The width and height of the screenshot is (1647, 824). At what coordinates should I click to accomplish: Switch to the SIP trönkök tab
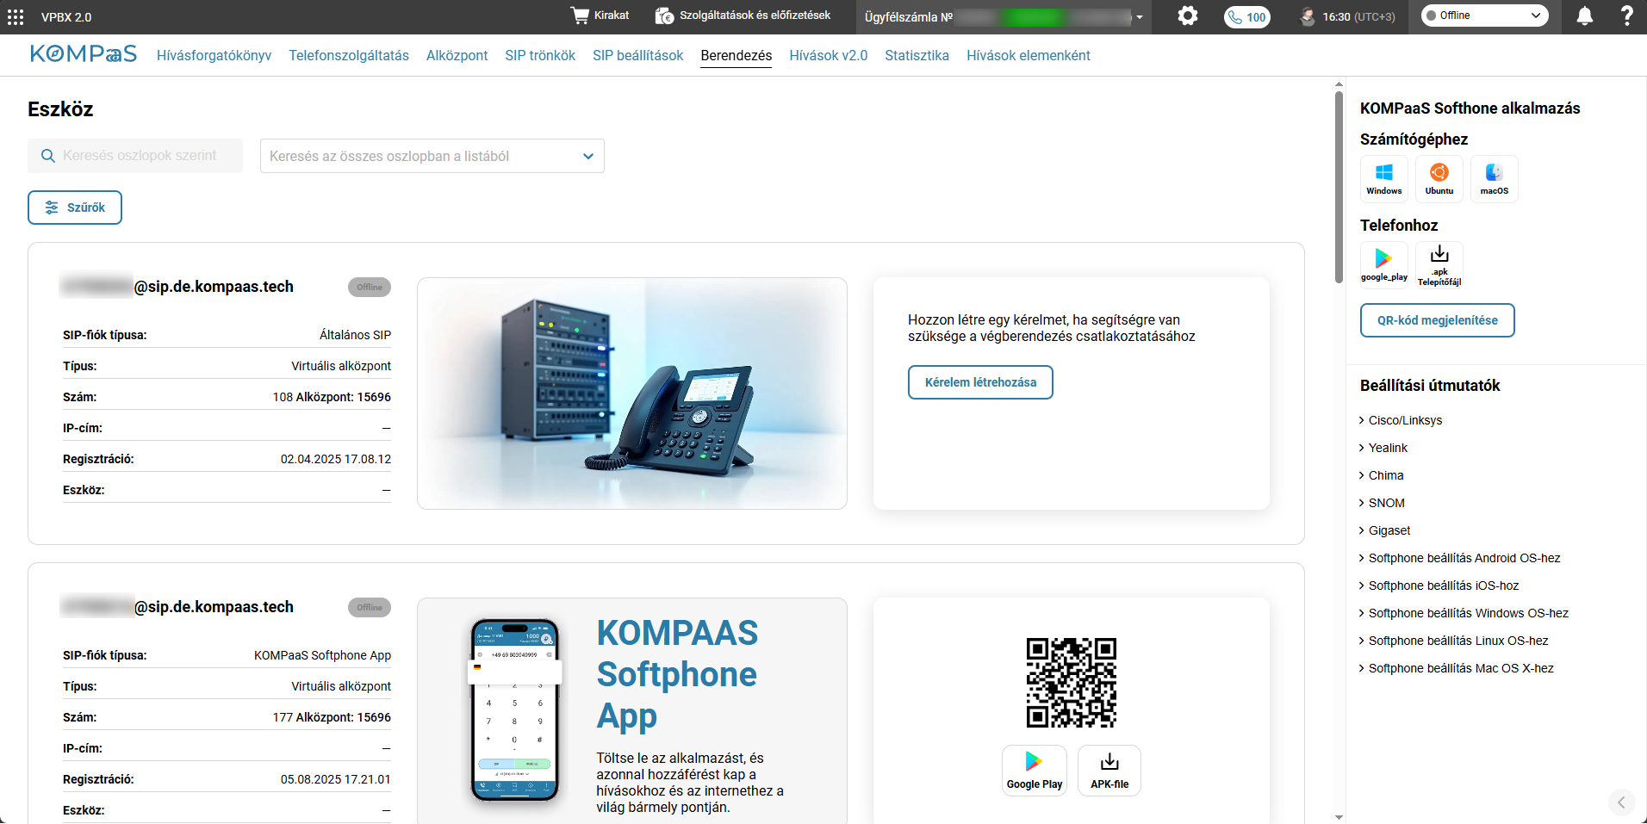click(540, 55)
